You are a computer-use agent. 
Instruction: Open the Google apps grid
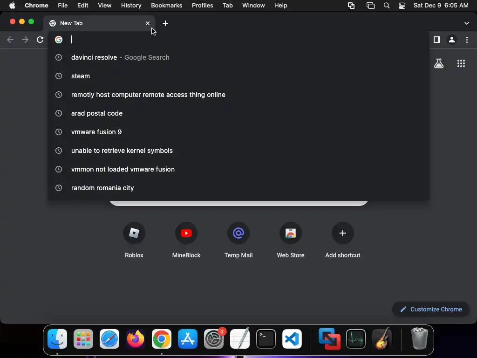[x=461, y=63]
